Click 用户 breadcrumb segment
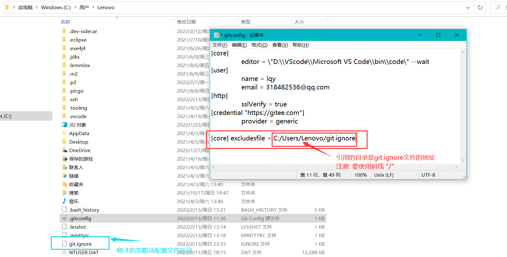 point(84,7)
